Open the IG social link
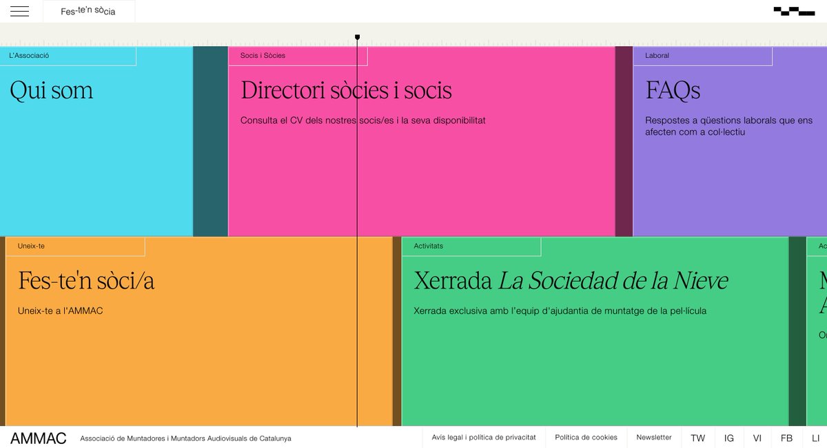827x448 pixels. [x=729, y=438]
